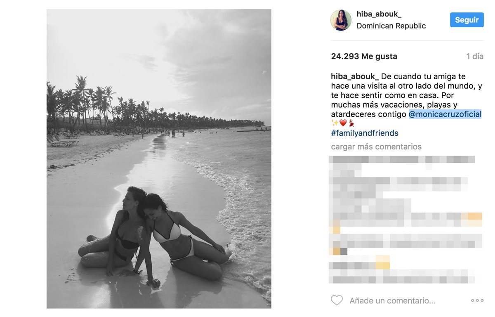Image resolution: width=495 pixels, height=317 pixels.
Task: Follow the account with the Seguir button
Action: coord(467,20)
